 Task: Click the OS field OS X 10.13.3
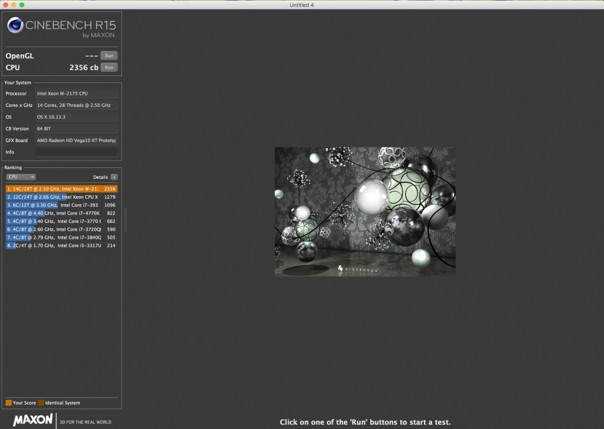point(76,117)
